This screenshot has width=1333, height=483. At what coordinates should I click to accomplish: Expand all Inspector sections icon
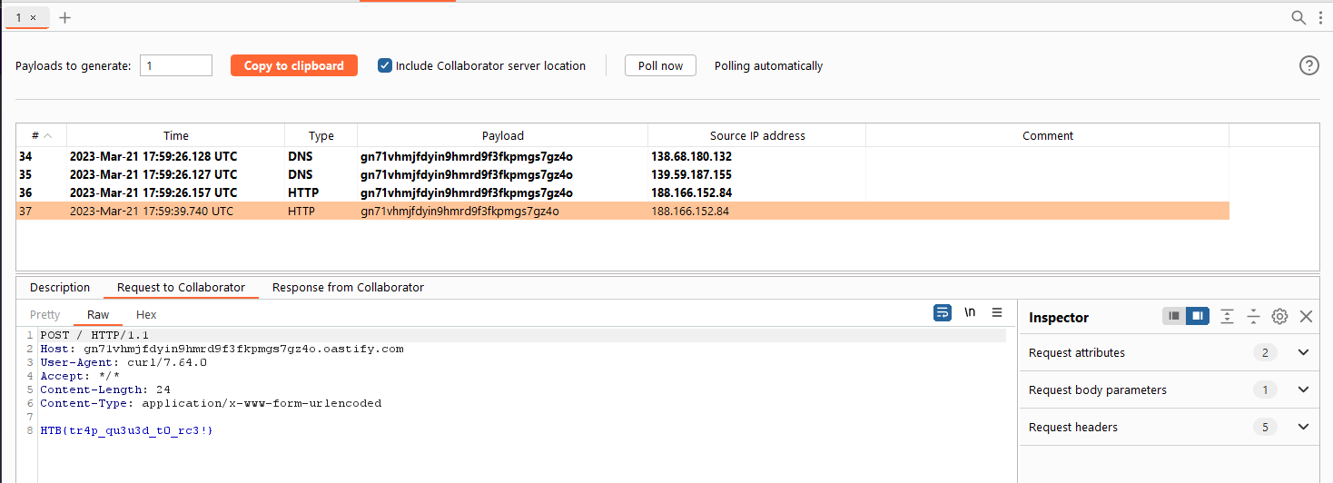[x=1228, y=316]
